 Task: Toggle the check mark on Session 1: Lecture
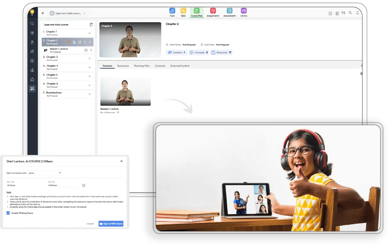[x=85, y=50]
